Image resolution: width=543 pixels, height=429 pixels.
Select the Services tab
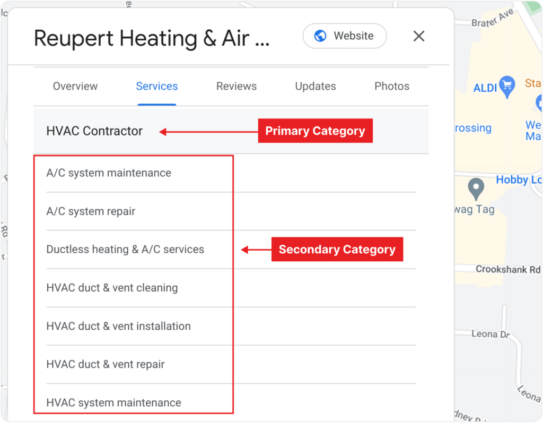click(x=157, y=87)
